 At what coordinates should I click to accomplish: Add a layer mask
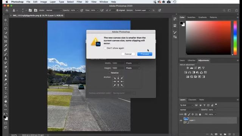pos(216,134)
